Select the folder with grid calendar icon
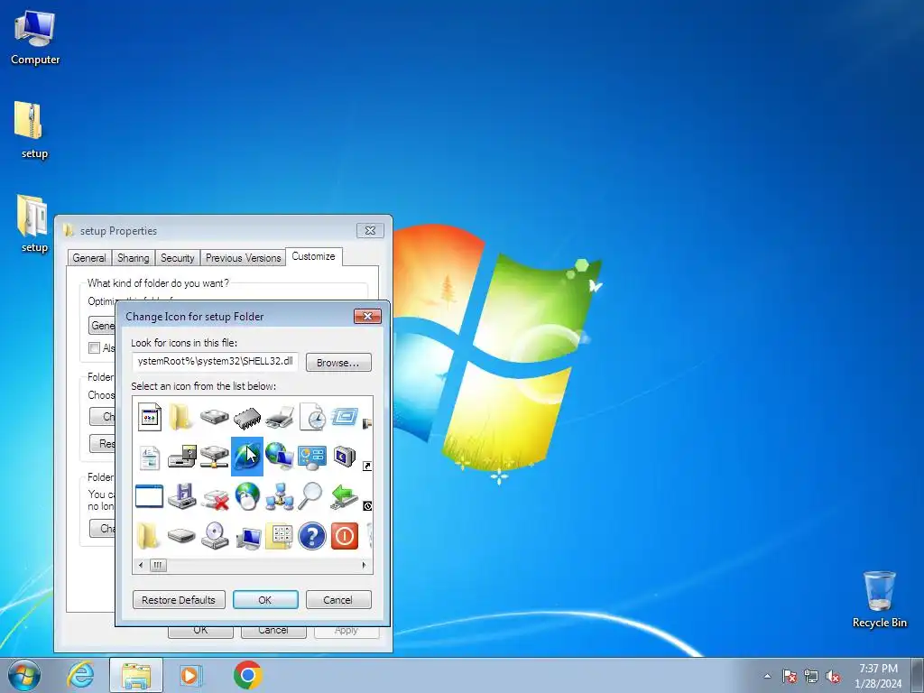 coord(280,536)
